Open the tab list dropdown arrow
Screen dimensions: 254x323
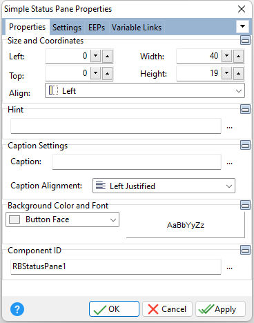(242, 26)
